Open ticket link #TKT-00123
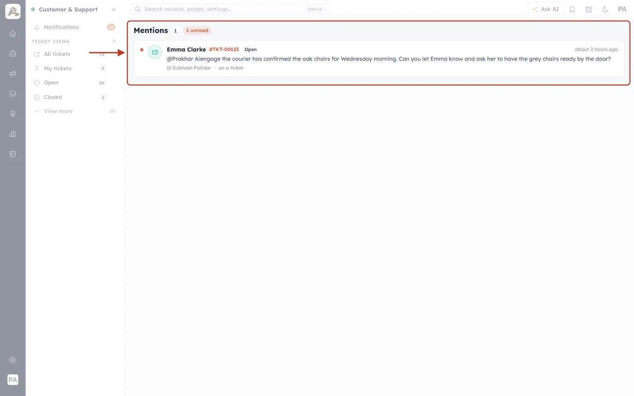 click(224, 49)
